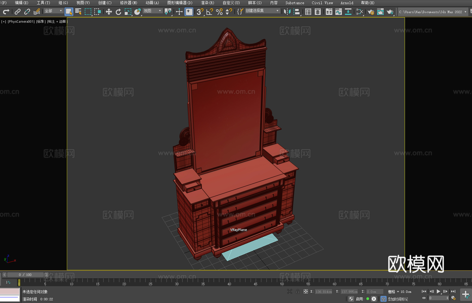Select the Scale tool
Image resolution: width=472 pixels, height=303 pixels.
pyautogui.click(x=128, y=12)
